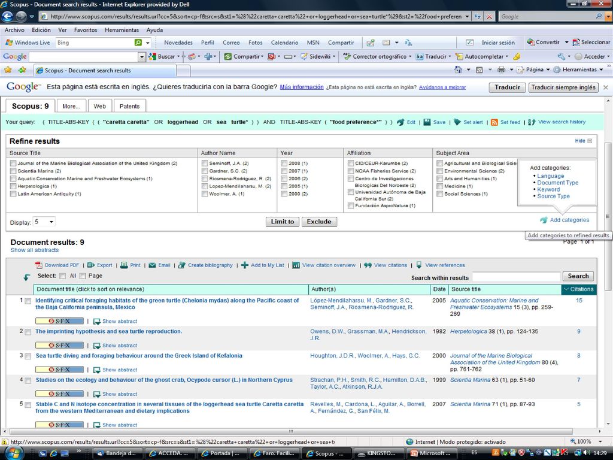Click the Print icon in results toolbar
This screenshot has width=613, height=460.
[x=124, y=265]
